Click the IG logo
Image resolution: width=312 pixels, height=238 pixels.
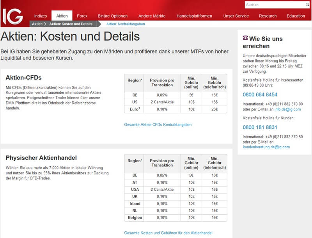point(12,16)
